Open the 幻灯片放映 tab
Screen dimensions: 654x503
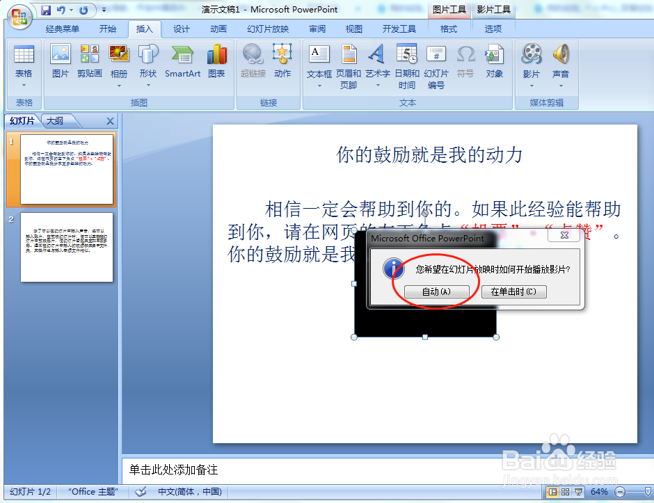pos(268,29)
